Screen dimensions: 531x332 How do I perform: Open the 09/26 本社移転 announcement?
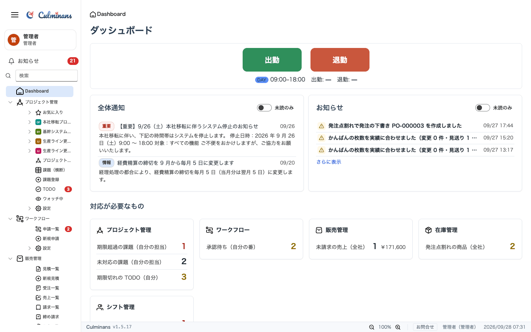tap(197, 138)
